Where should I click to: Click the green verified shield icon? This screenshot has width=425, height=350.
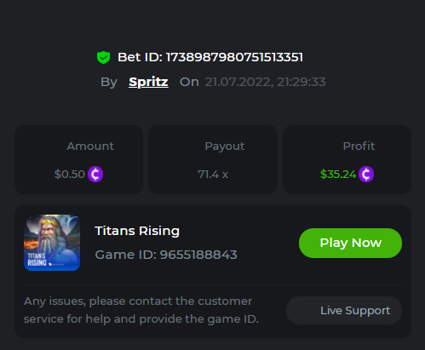pyautogui.click(x=103, y=57)
